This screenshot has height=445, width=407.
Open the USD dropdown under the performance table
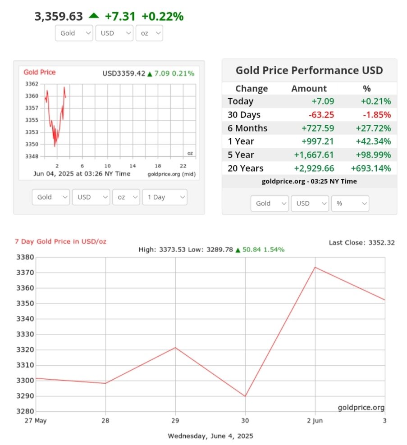pyautogui.click(x=309, y=203)
